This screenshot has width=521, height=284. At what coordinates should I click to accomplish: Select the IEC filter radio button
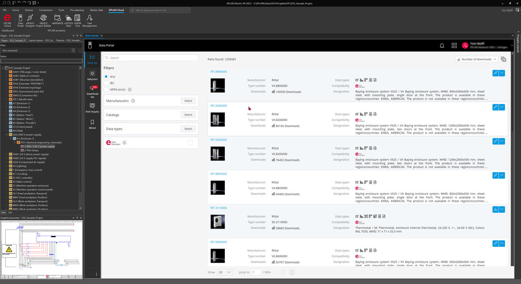106,83
